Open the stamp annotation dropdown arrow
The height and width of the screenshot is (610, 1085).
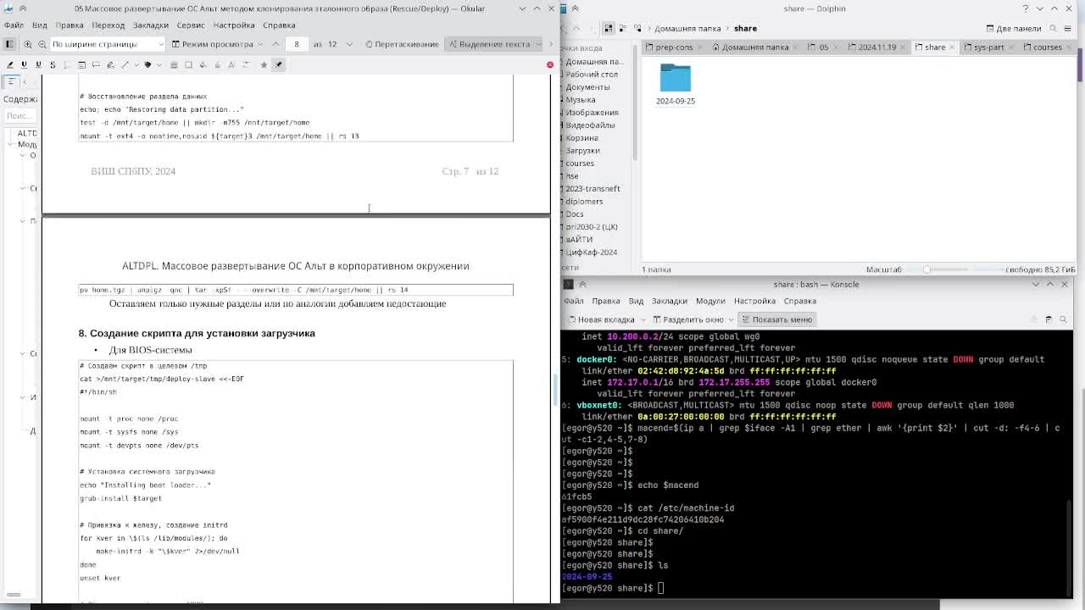[x=159, y=64]
